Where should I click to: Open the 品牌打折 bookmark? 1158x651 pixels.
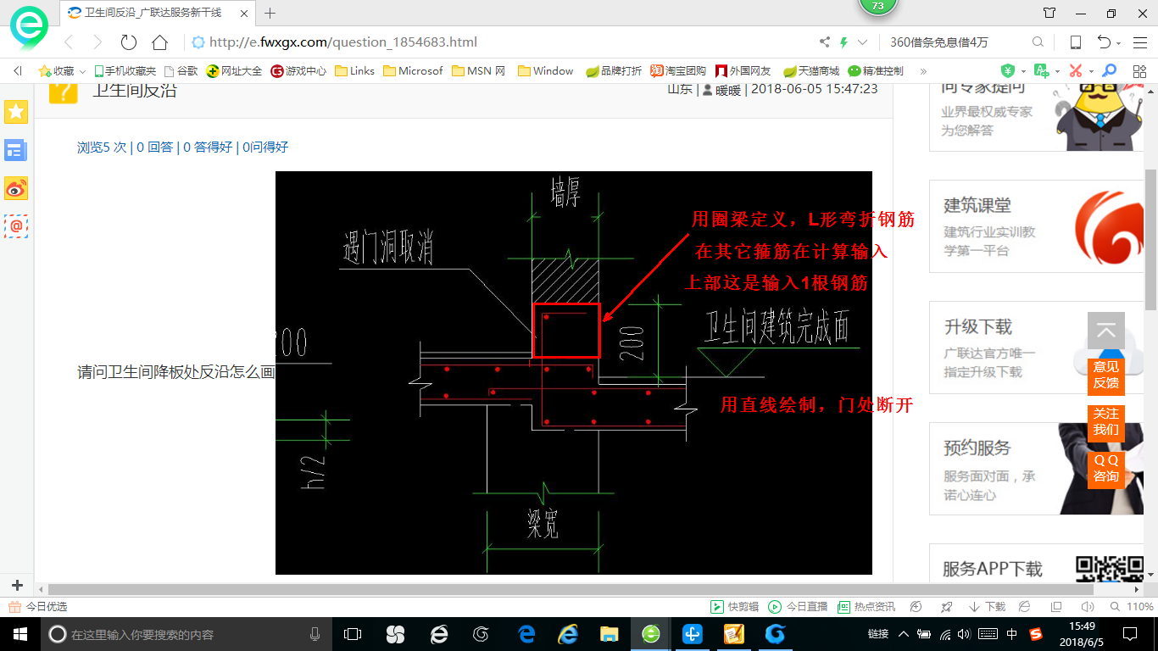[x=613, y=71]
